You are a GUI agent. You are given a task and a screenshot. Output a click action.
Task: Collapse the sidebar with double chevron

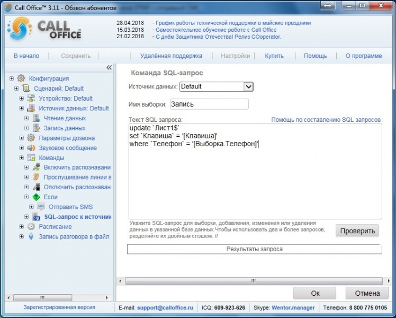coord(109,67)
